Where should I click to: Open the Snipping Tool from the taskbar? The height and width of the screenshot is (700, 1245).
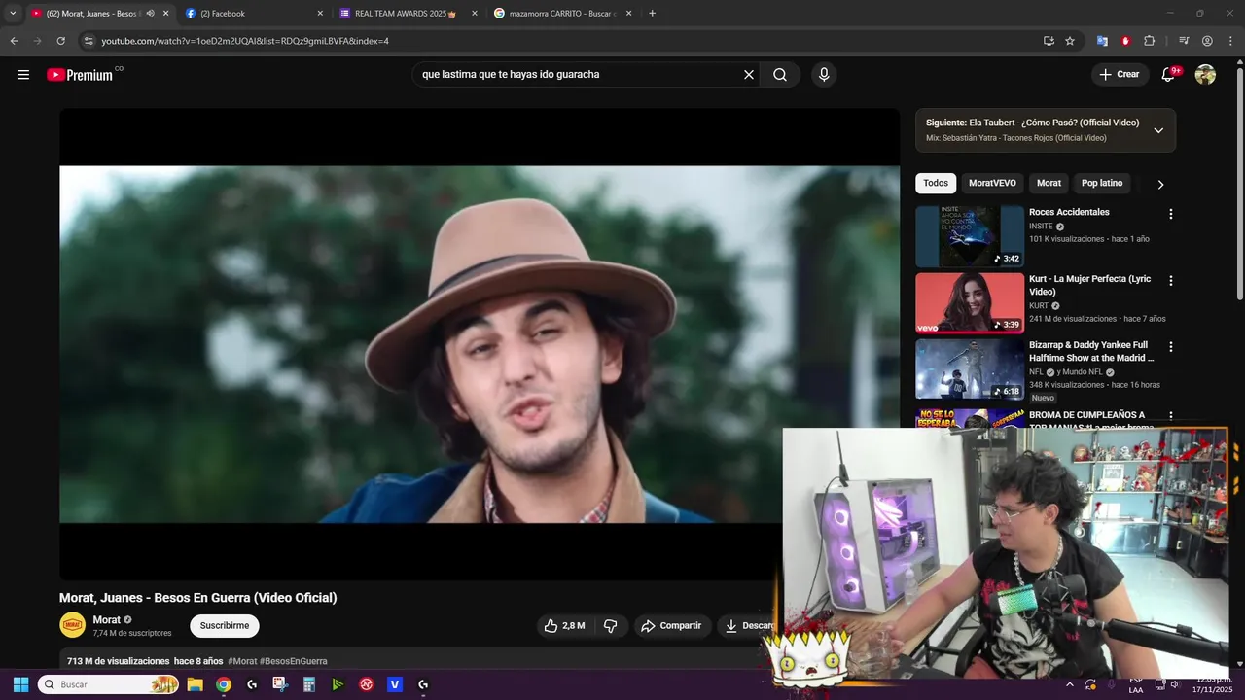pyautogui.click(x=280, y=684)
